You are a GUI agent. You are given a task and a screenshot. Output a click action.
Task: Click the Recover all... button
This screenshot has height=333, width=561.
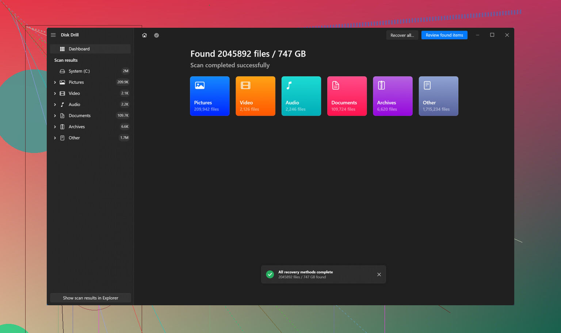(402, 35)
